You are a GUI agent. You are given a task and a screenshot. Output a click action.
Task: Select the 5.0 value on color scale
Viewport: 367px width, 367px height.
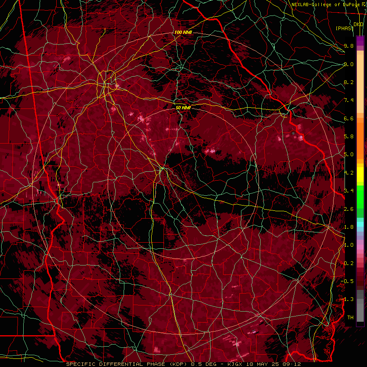coord(349,155)
